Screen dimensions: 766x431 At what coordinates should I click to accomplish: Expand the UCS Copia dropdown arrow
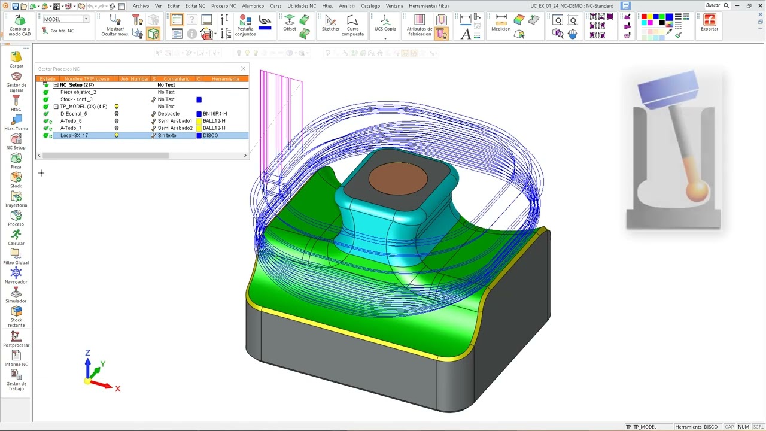(x=385, y=38)
